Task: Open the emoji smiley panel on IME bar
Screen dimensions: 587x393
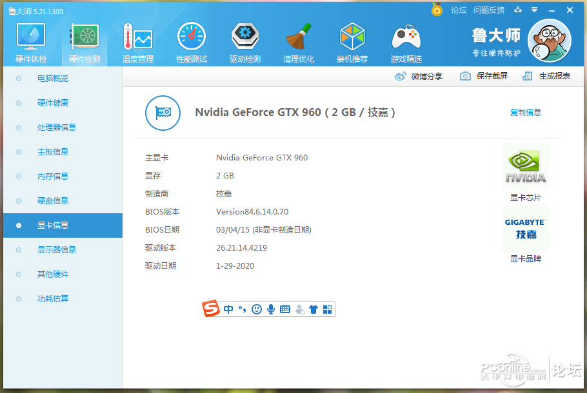Action: tap(257, 309)
